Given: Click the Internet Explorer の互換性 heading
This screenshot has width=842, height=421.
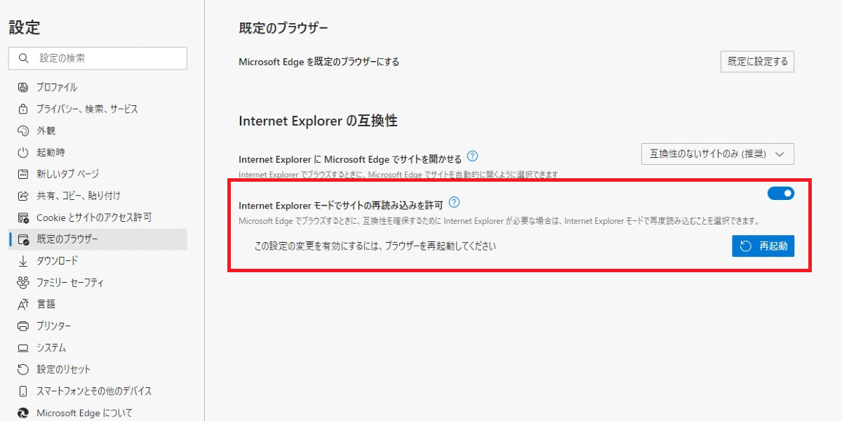Looking at the screenshot, I should (318, 121).
